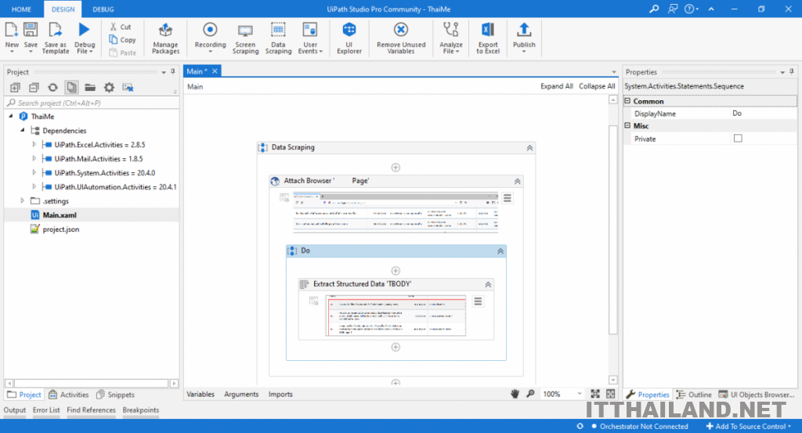
Task: Click Expand All in designer
Action: 557,86
